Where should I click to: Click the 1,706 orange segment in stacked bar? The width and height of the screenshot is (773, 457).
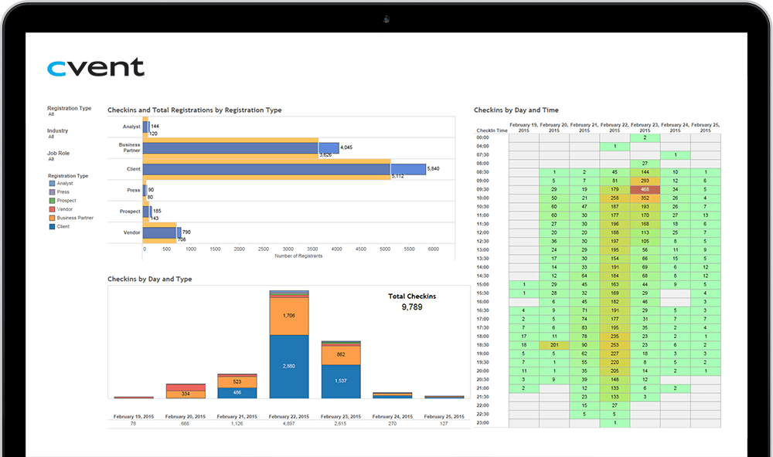click(x=288, y=316)
